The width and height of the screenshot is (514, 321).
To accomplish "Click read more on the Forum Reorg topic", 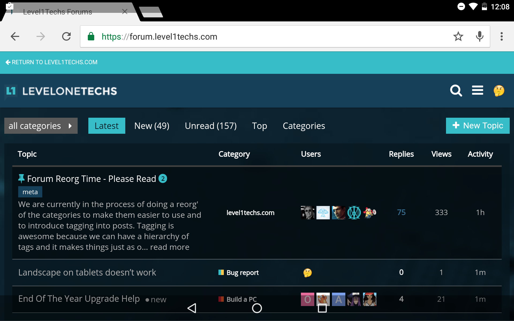I will (x=170, y=247).
